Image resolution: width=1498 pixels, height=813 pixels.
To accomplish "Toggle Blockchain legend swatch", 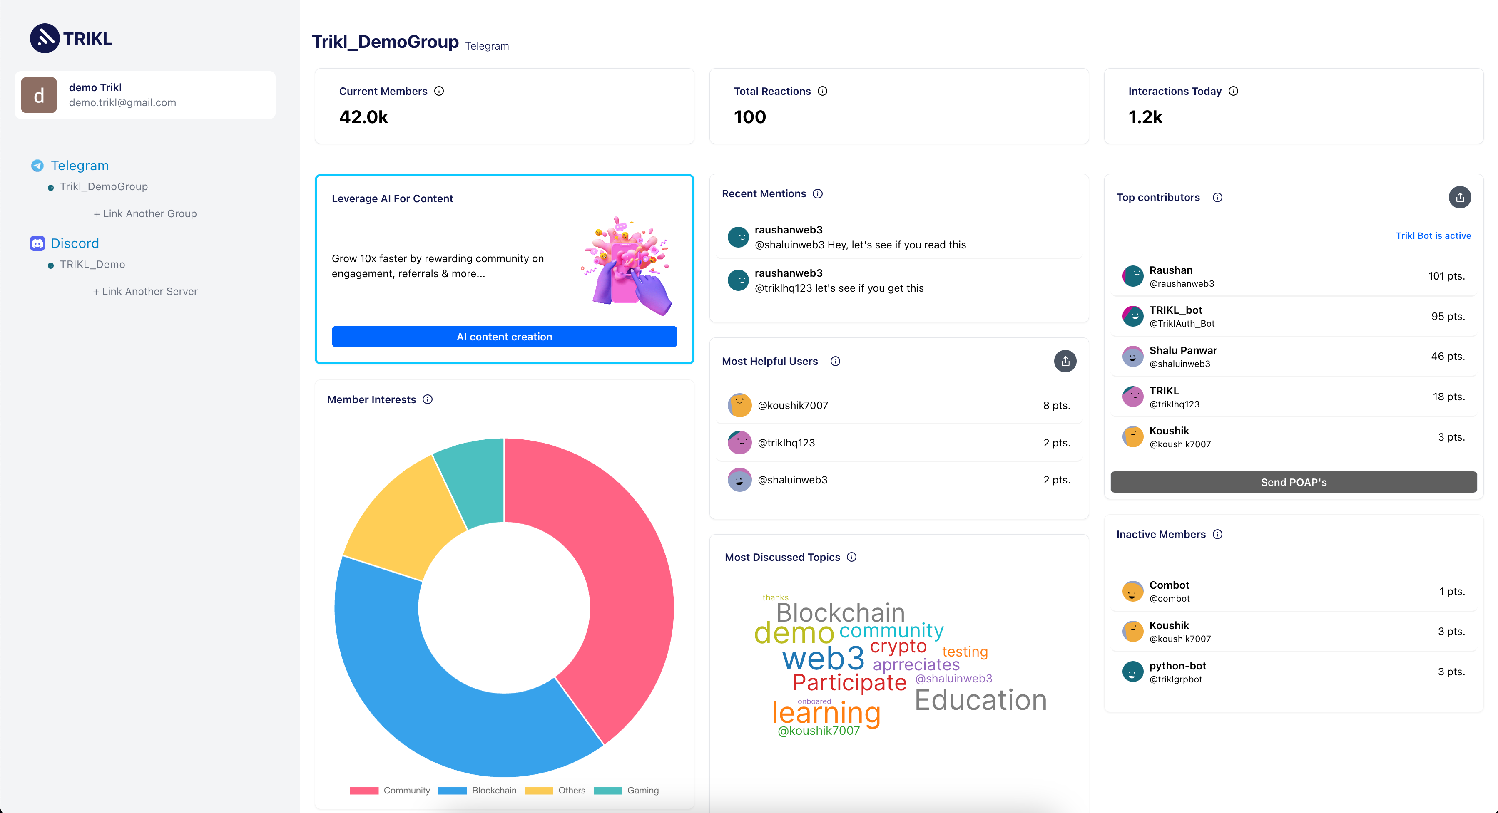I will coord(453,791).
